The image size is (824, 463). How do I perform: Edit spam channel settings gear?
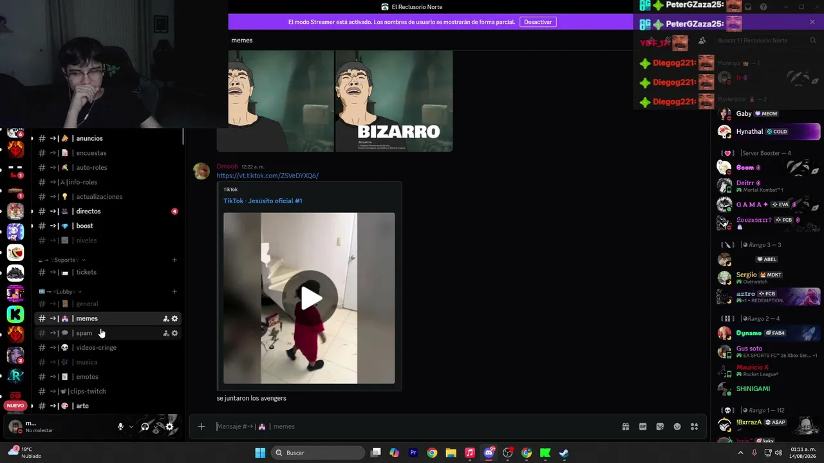point(174,333)
